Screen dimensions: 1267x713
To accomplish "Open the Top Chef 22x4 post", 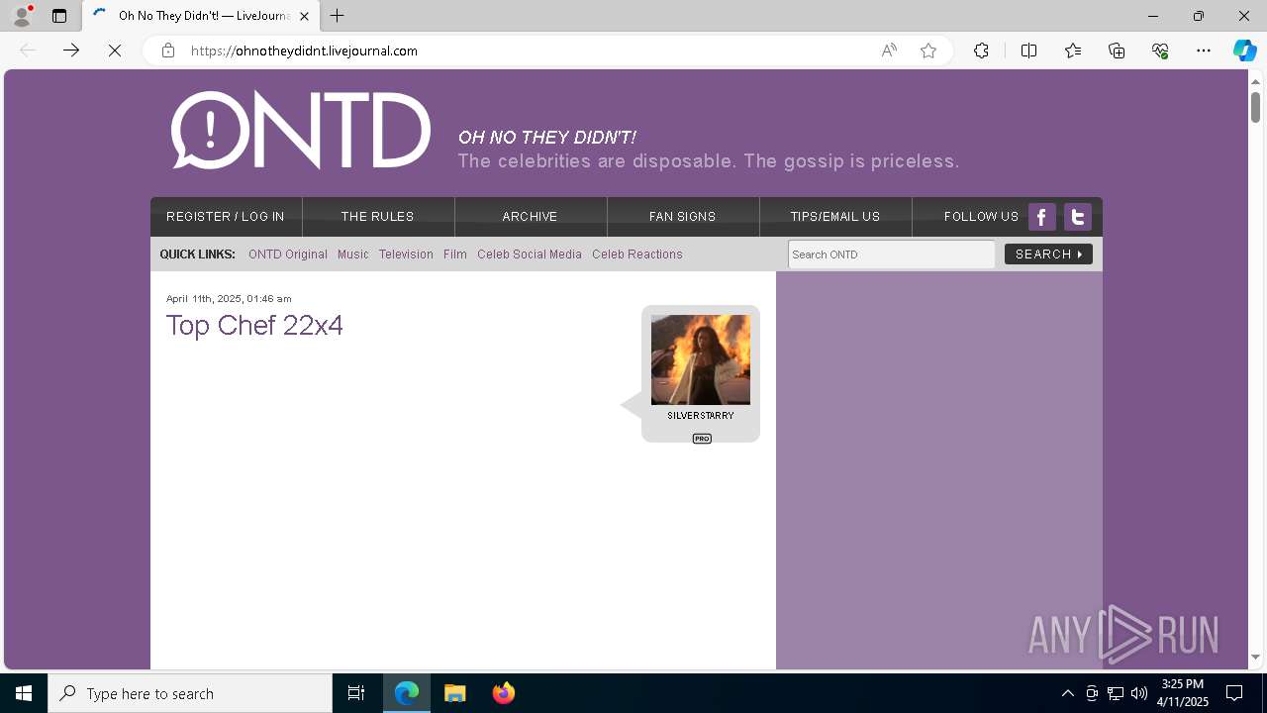I will click(254, 325).
